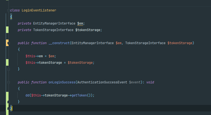Viewport: 211px width, 115px height.
Task: Click TokenStorageInterface in constructor parameters
Action: [x=145, y=43]
